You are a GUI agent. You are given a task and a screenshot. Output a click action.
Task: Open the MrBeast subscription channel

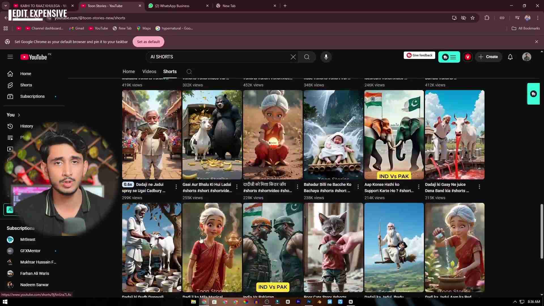click(28, 239)
